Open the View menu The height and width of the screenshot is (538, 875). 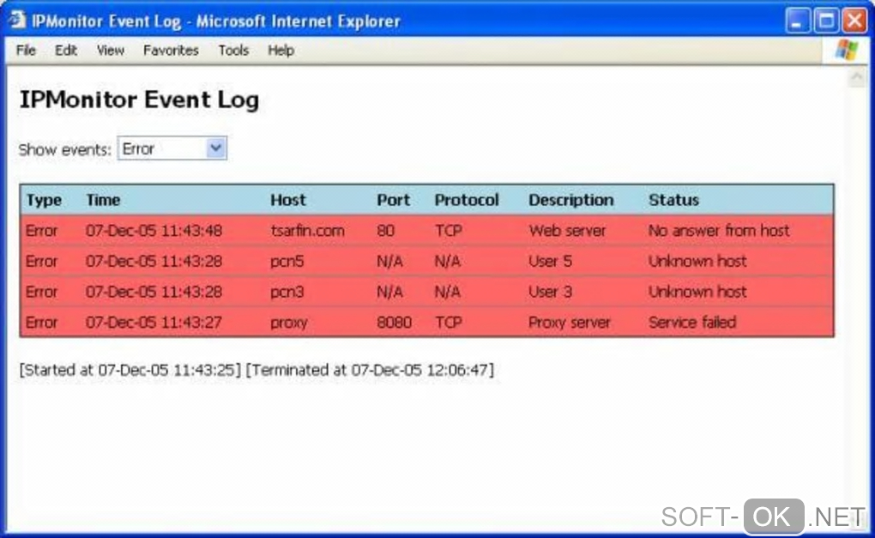point(111,51)
